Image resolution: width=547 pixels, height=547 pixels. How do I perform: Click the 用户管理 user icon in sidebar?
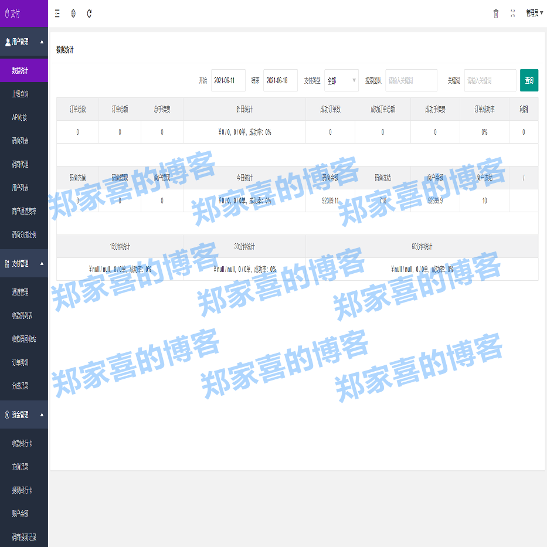point(8,42)
